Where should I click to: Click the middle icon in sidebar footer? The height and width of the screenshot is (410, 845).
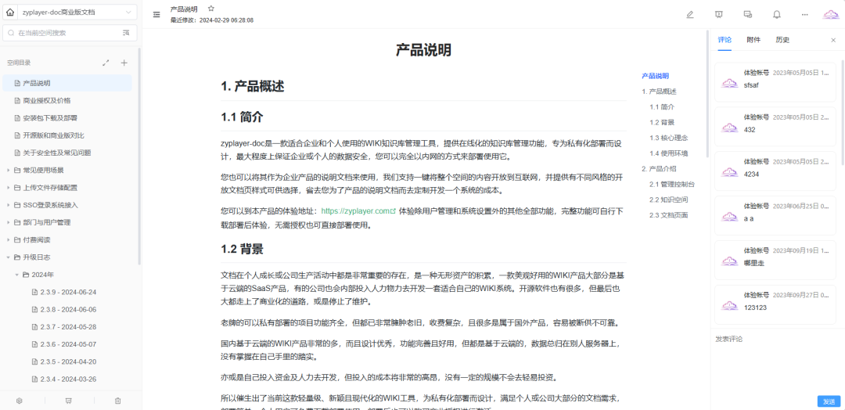(x=68, y=401)
